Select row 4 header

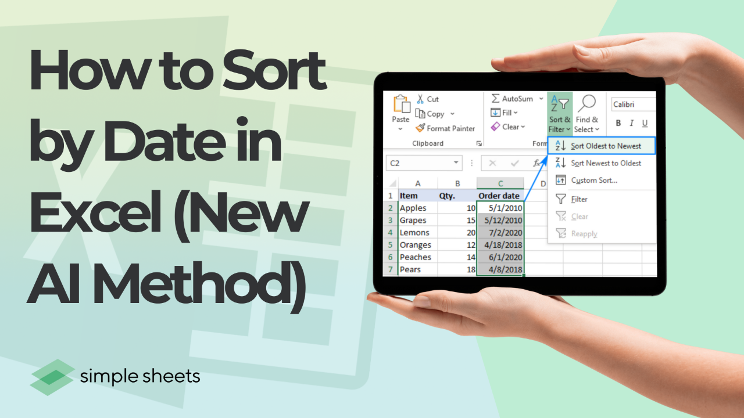(x=391, y=232)
